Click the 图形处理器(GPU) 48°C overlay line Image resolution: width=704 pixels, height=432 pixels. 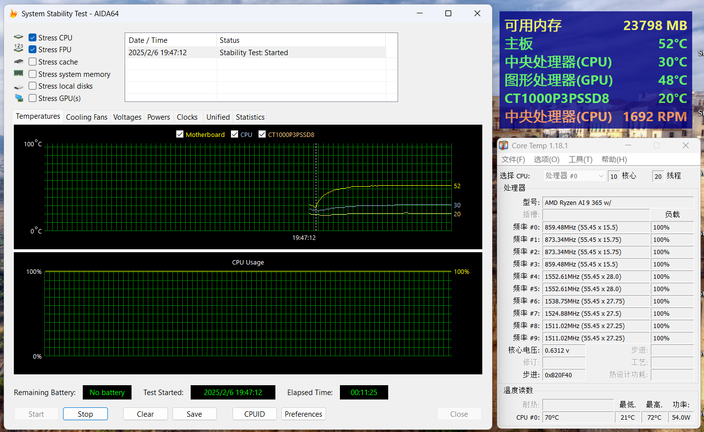click(x=596, y=80)
